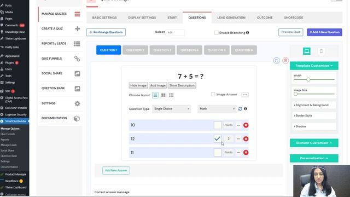The width and height of the screenshot is (350, 197).
Task: Open more options for answer 11
Action: coord(238,153)
